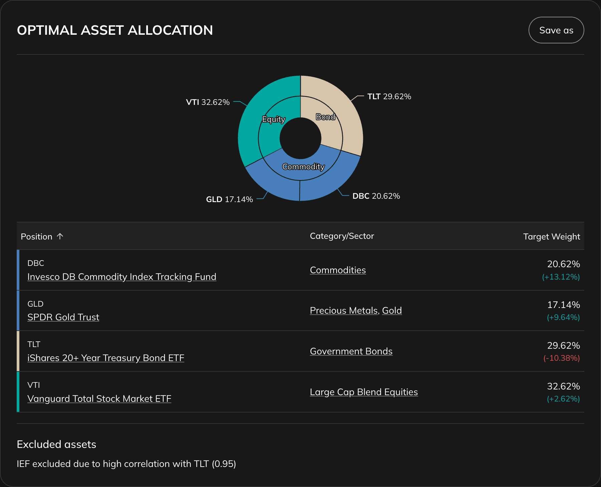The image size is (601, 487).
Task: Open the iShares 20+ Year Treasury Bond ETF link
Action: coord(106,358)
